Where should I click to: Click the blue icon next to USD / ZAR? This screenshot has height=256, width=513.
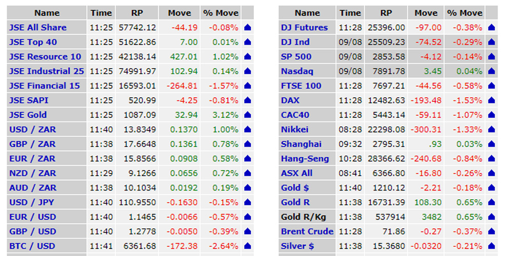pos(247,130)
